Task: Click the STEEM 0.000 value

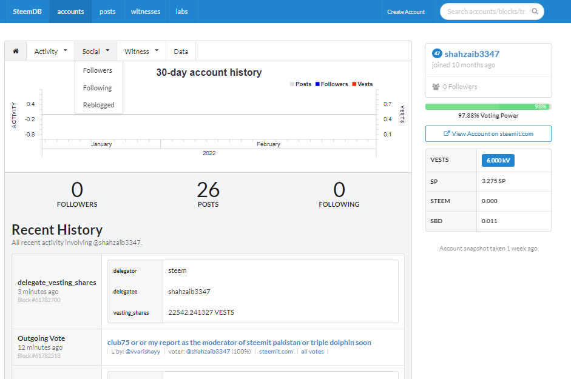Action: pos(490,201)
